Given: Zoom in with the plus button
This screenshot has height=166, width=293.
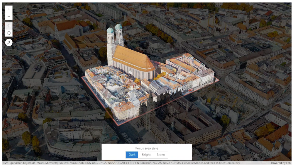Looking at the screenshot, I should click(x=9, y=9).
